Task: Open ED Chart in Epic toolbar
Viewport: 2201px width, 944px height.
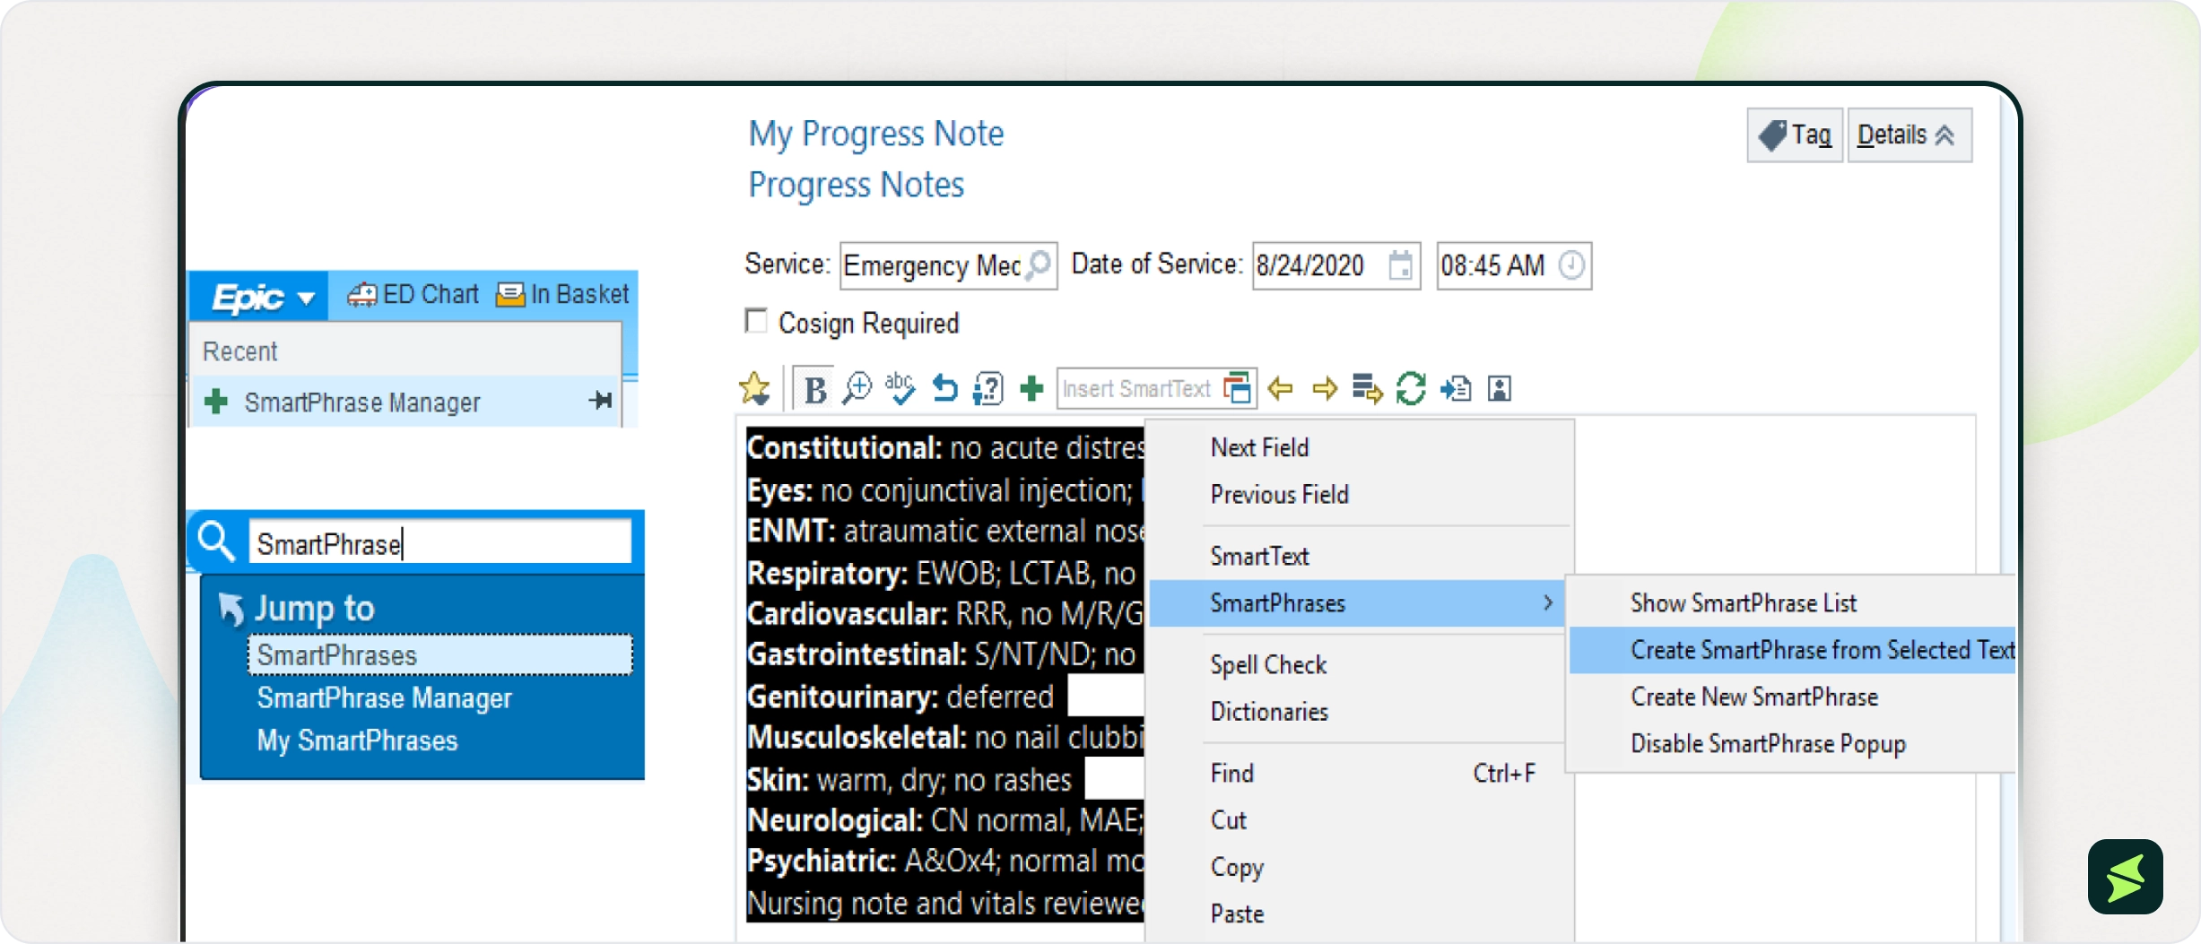Action: [413, 294]
